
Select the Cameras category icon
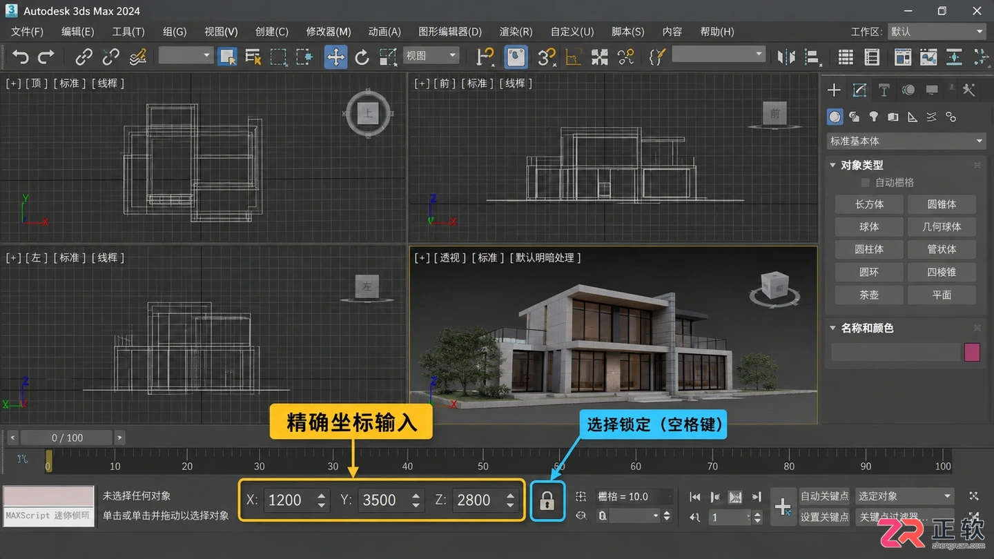pyautogui.click(x=893, y=117)
